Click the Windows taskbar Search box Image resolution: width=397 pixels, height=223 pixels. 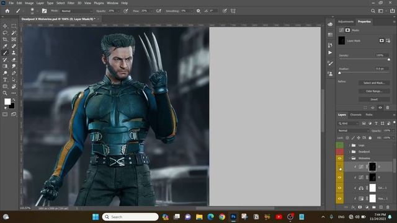(130, 217)
